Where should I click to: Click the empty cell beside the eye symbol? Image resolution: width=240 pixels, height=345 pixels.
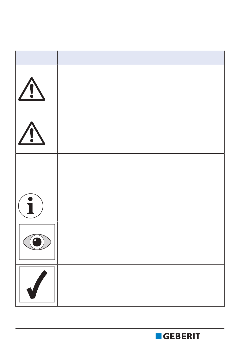tap(141, 243)
